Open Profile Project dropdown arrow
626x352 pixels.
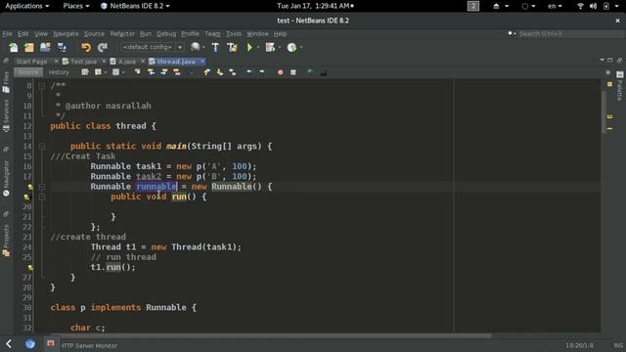pos(301,48)
